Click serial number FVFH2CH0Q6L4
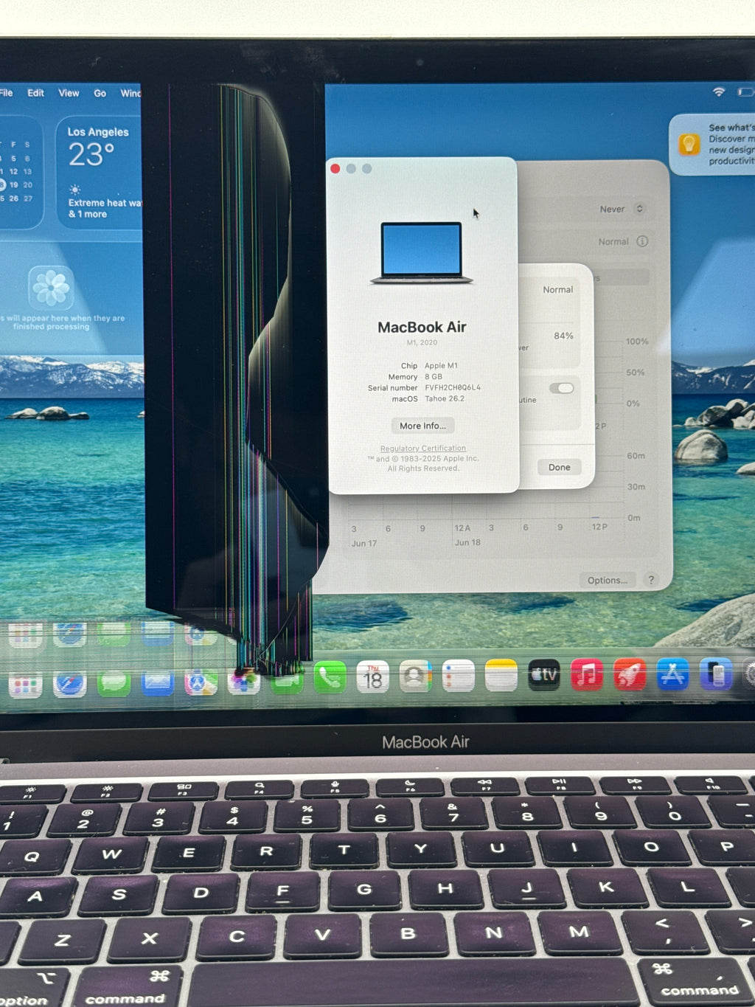 coord(453,387)
